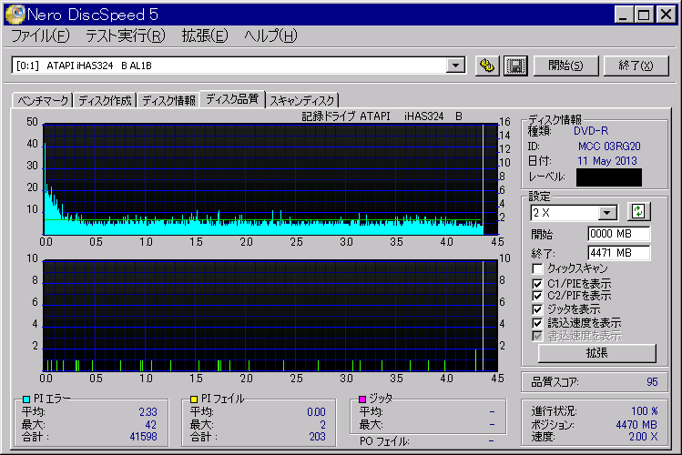
Task: Click the PI error upper graph
Action: (x=270, y=179)
